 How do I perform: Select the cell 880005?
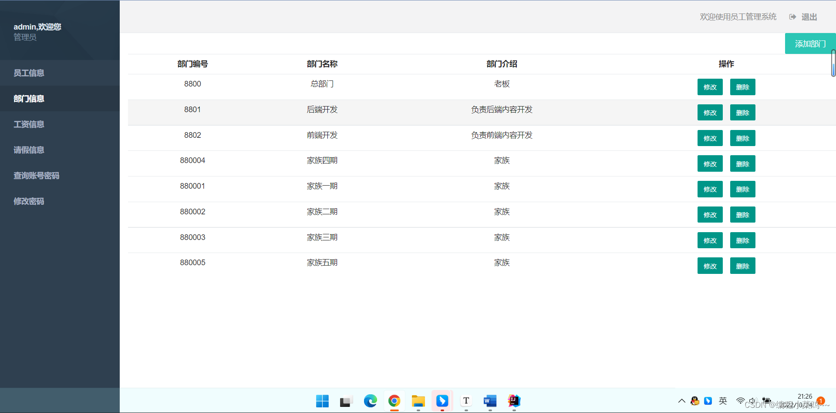pos(192,263)
